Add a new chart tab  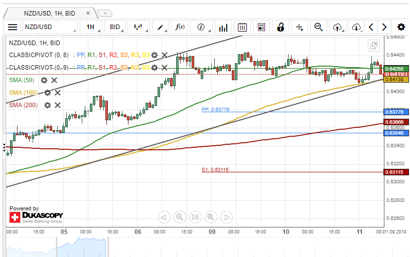click(x=105, y=13)
